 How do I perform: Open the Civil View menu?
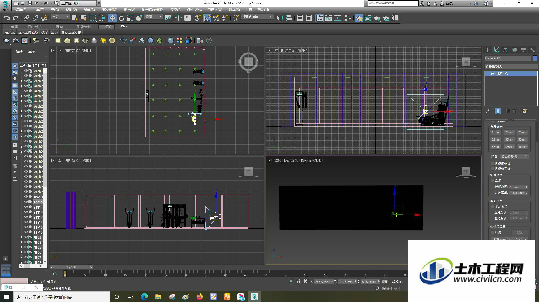(195, 10)
